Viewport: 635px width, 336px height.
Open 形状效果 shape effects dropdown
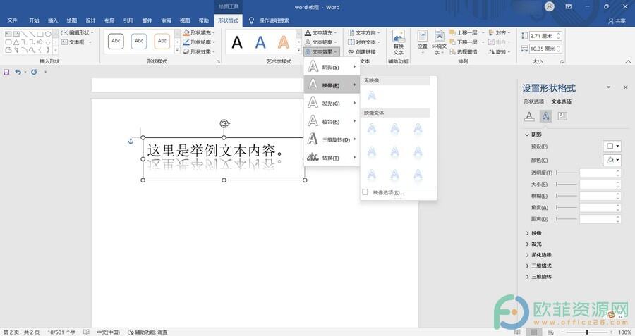(x=199, y=51)
